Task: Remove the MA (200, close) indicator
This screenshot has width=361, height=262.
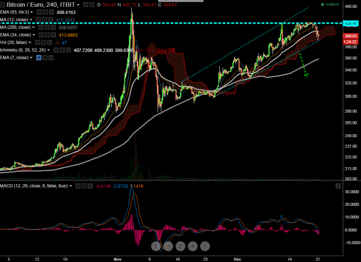Action: 53,27
